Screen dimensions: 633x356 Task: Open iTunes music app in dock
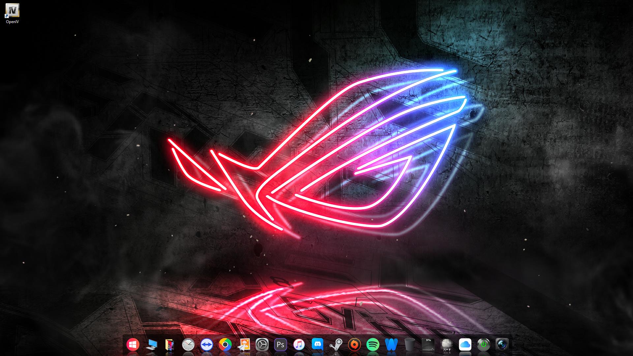pyautogui.click(x=299, y=345)
